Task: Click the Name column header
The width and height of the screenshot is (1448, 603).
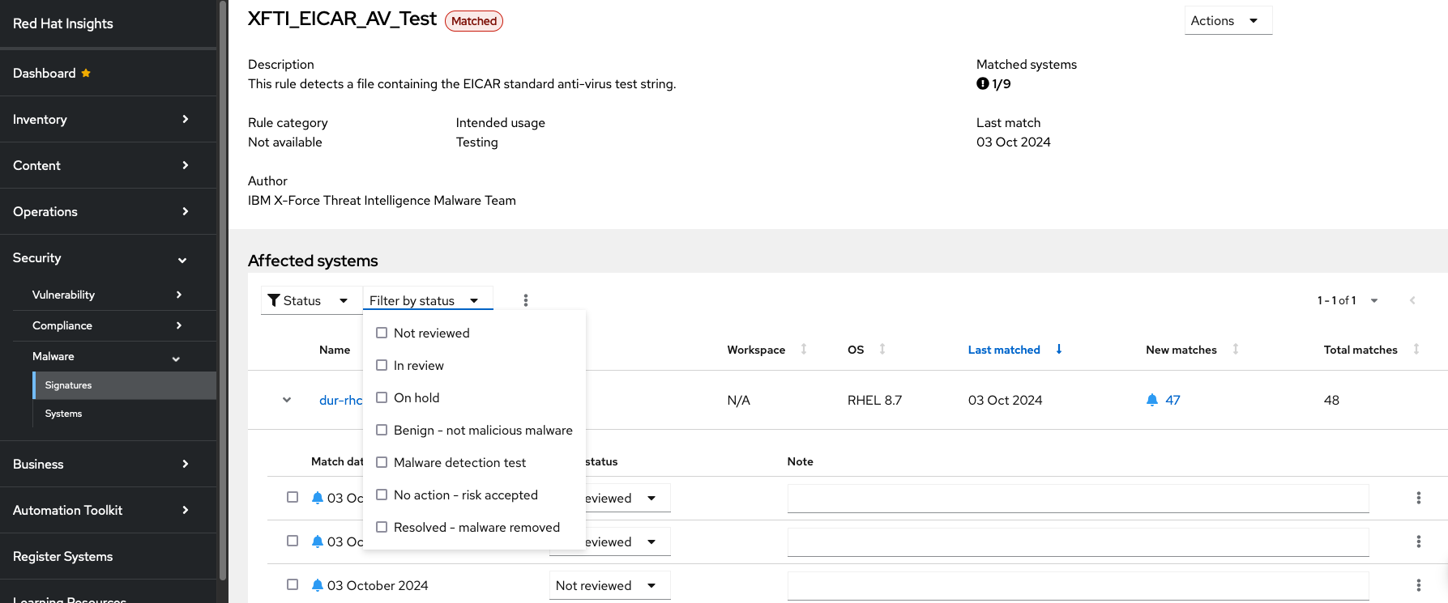Action: [x=335, y=350]
